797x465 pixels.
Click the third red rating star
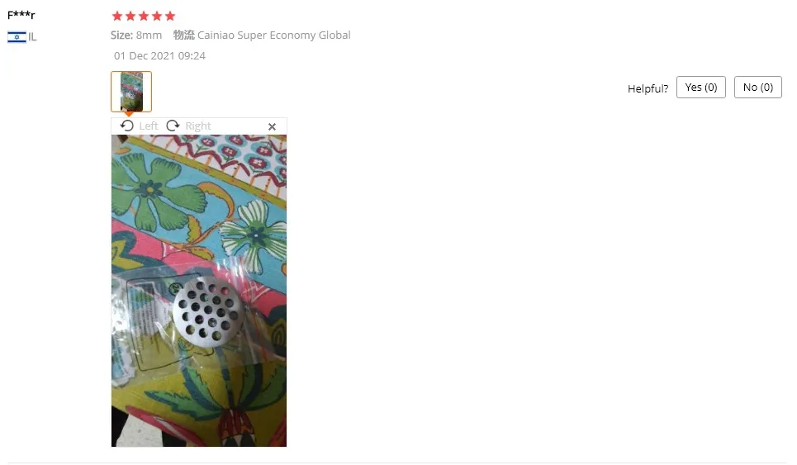click(x=144, y=16)
